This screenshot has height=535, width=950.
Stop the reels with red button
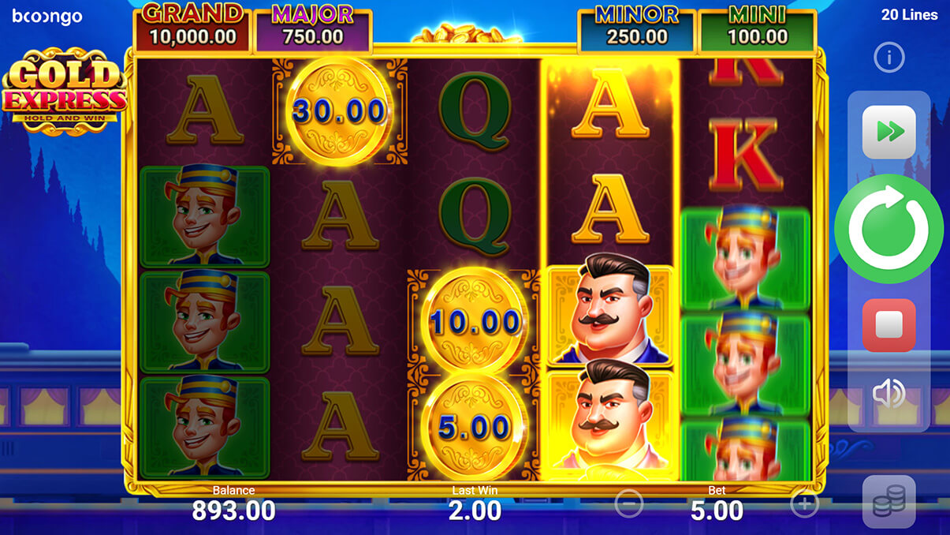(x=889, y=325)
